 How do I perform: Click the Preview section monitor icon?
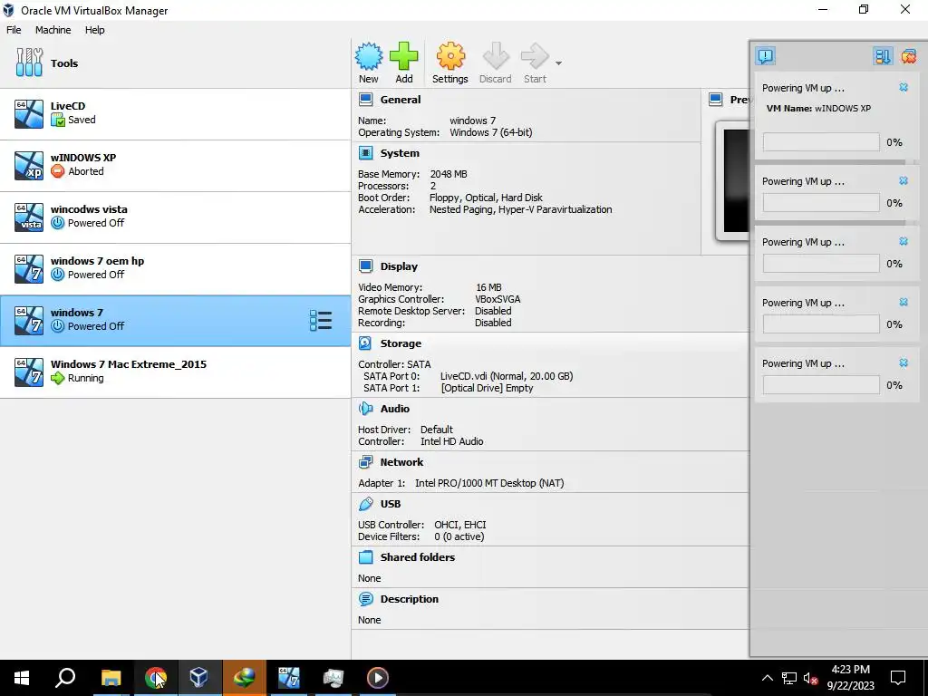point(716,100)
